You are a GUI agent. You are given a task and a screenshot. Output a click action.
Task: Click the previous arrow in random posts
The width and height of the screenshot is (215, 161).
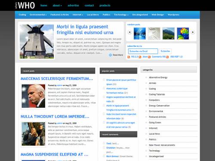click(x=129, y=32)
